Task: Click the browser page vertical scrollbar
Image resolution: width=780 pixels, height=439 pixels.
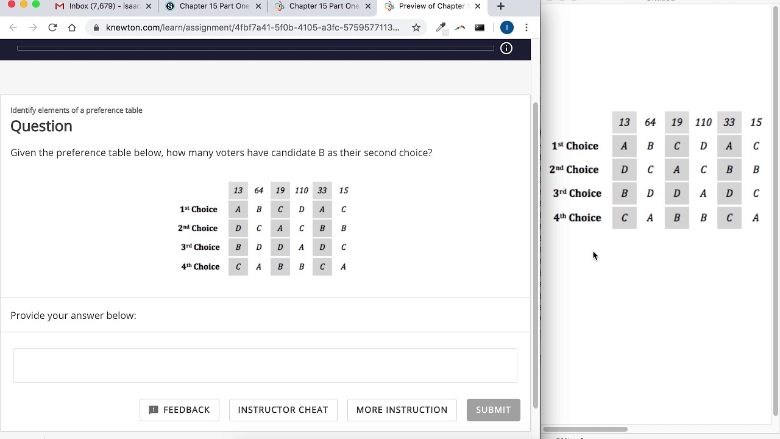Action: click(x=536, y=255)
